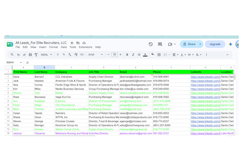
Task: Open Jessica Olavarria's LinkedIn link
Action: (205, 133)
